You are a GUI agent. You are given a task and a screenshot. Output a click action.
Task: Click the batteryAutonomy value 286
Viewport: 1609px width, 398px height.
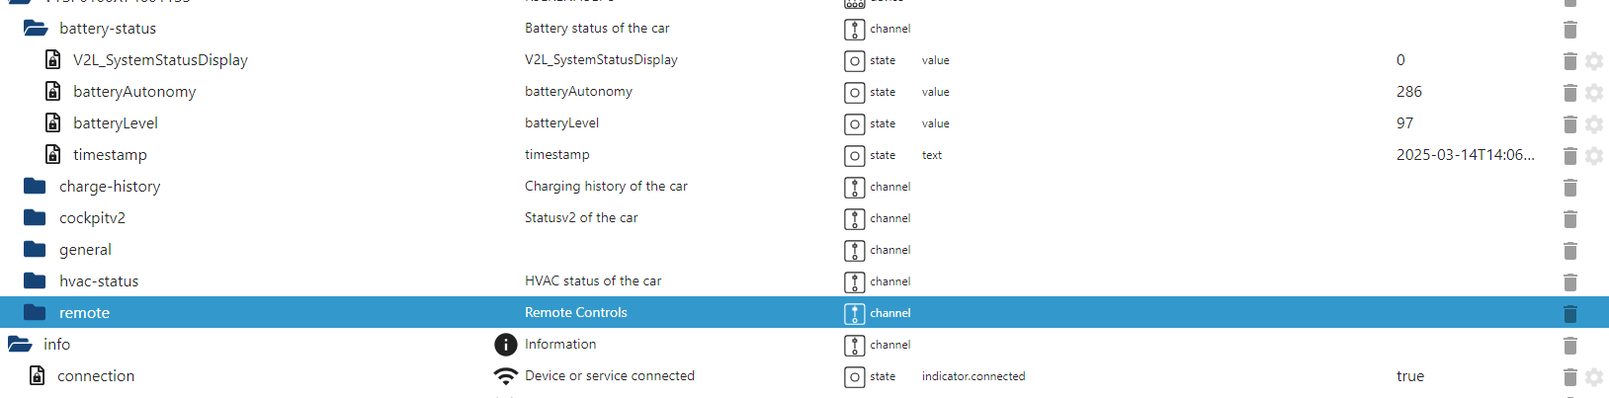click(1409, 92)
